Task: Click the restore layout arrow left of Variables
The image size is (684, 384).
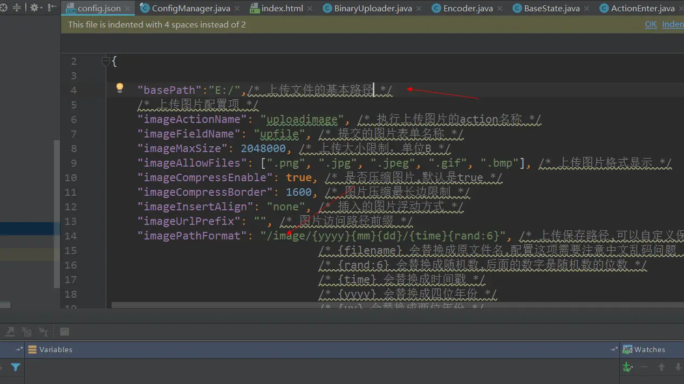Action: tap(20, 349)
